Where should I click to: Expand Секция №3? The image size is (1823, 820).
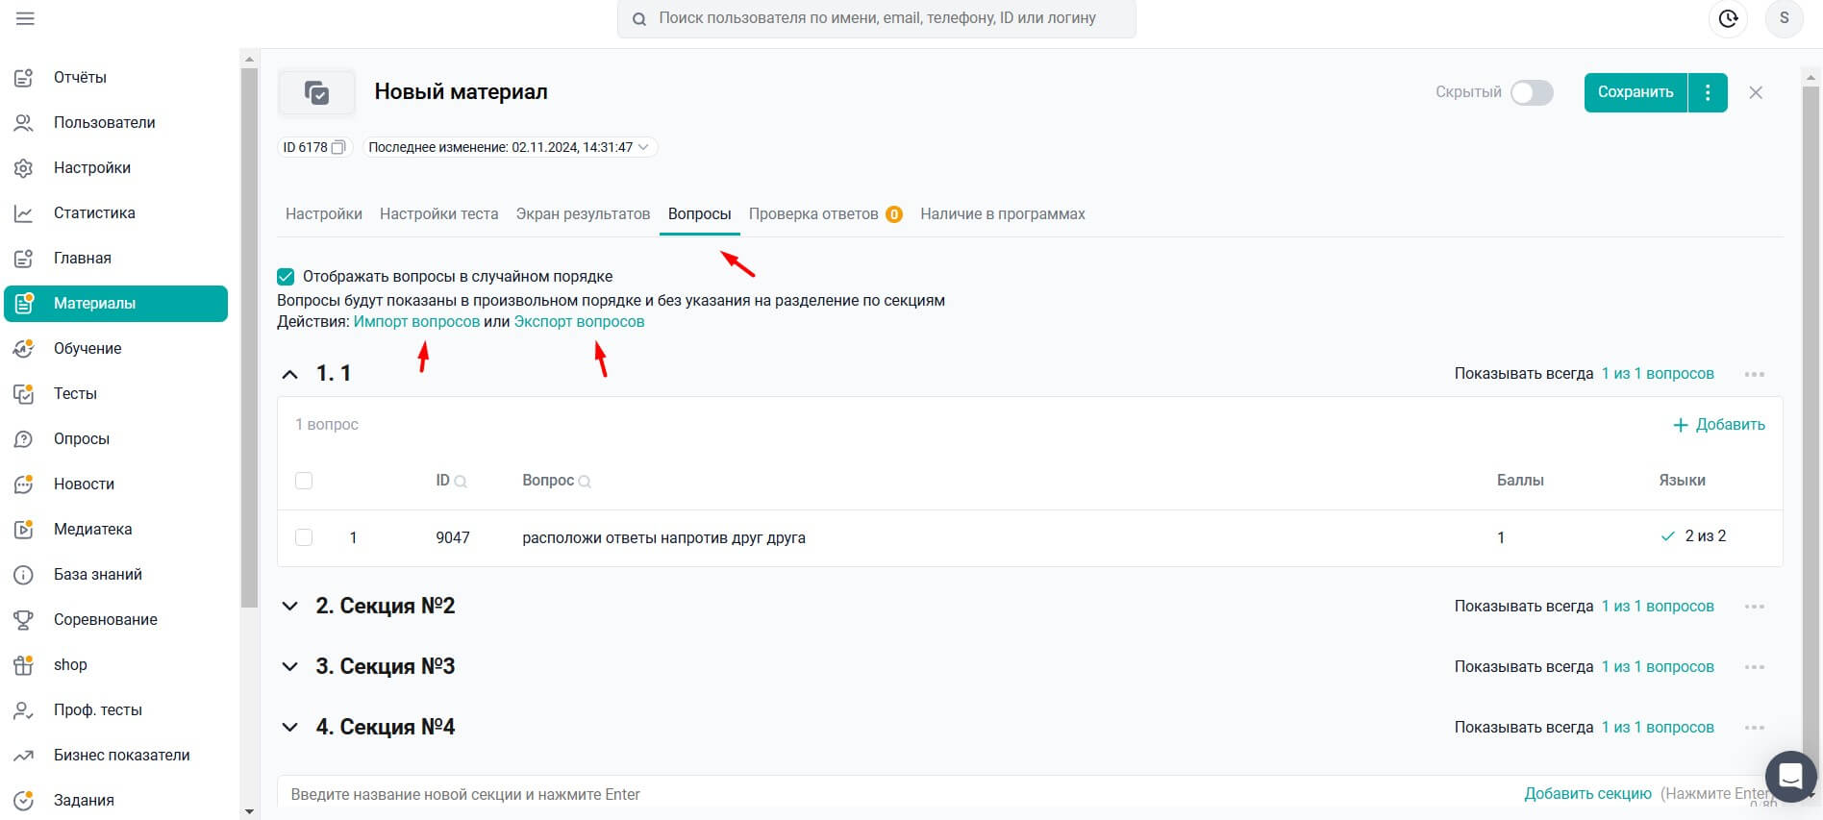[289, 667]
